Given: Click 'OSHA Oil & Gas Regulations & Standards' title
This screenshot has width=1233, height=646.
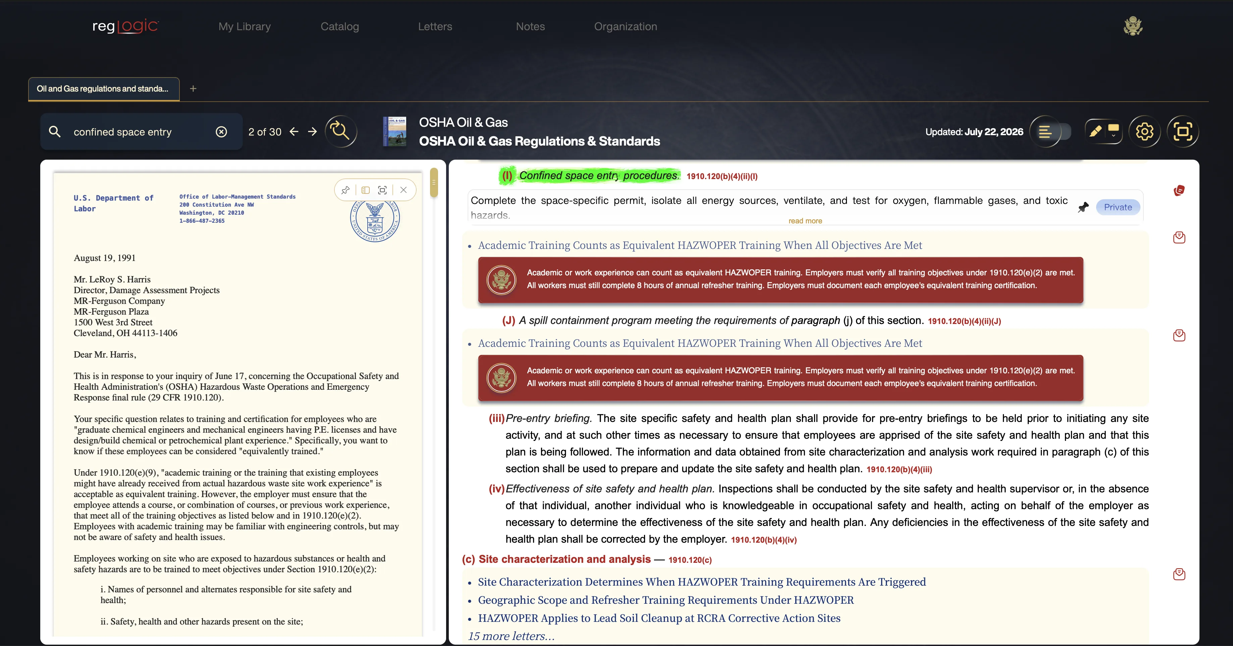Looking at the screenshot, I should point(539,141).
